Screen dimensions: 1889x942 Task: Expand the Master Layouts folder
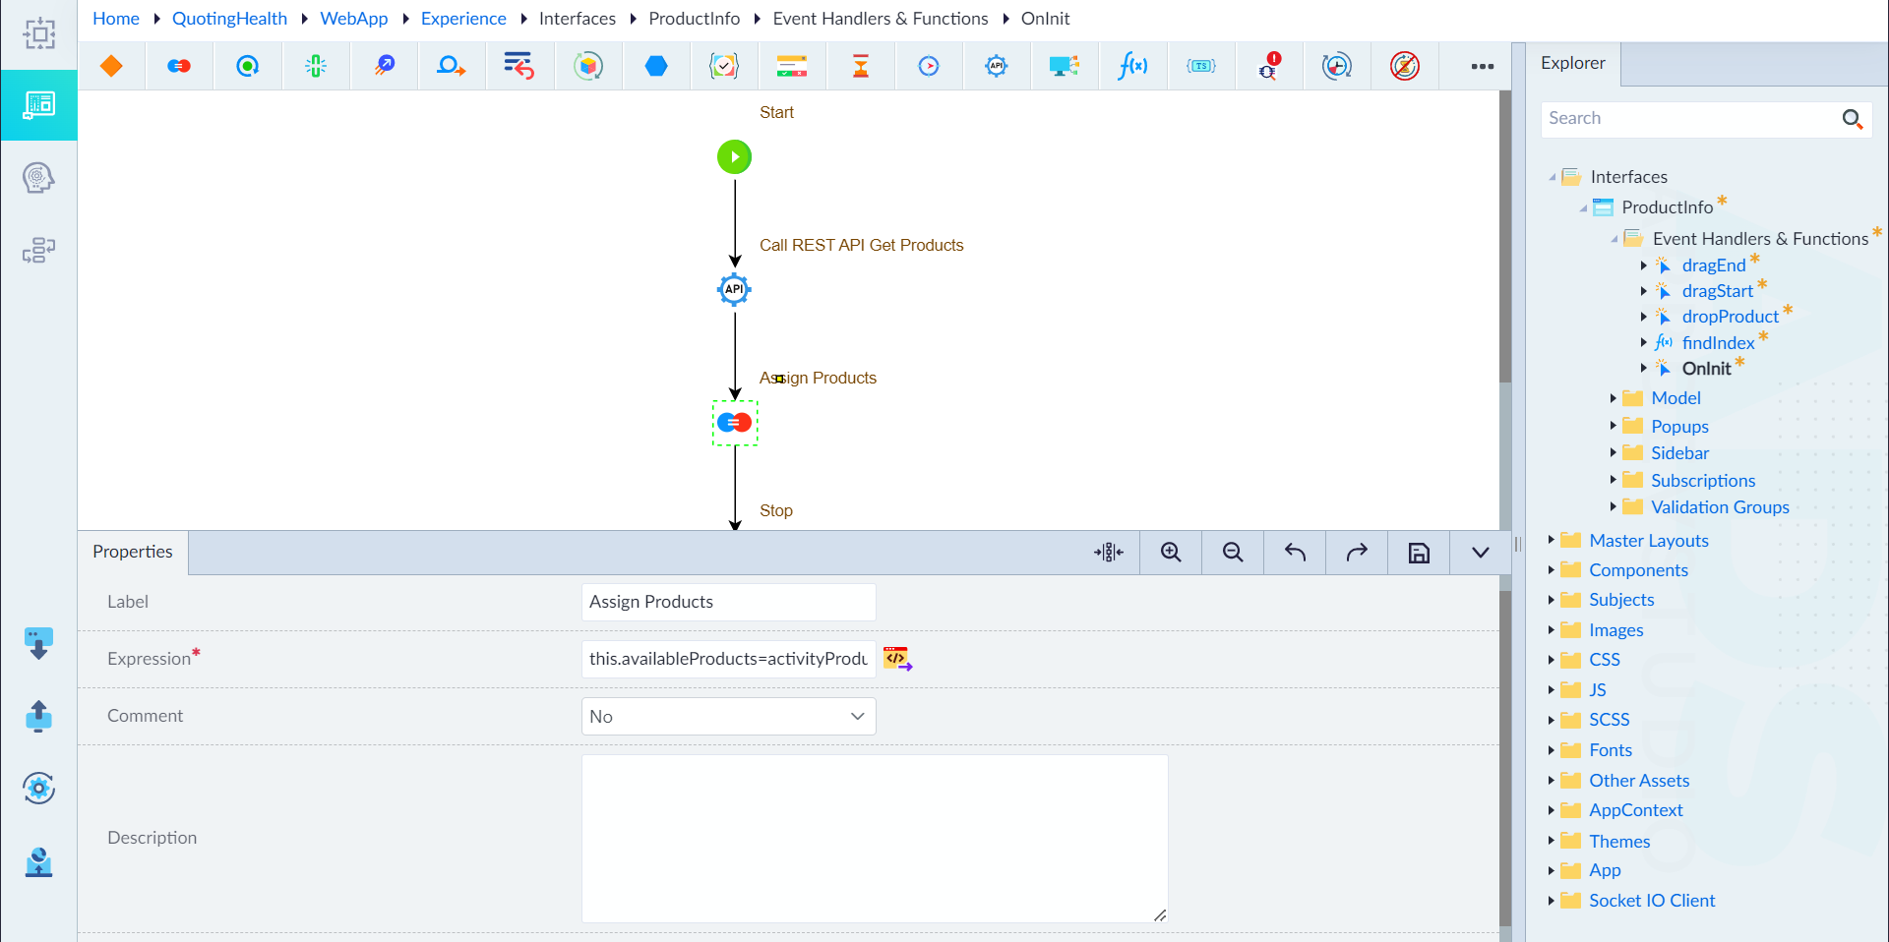pyautogui.click(x=1552, y=540)
